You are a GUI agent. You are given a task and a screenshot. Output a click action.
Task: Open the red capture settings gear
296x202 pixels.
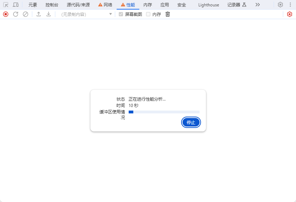pyautogui.click(x=289, y=14)
